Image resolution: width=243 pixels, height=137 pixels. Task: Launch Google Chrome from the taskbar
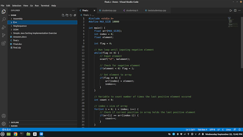click(x=15, y=134)
